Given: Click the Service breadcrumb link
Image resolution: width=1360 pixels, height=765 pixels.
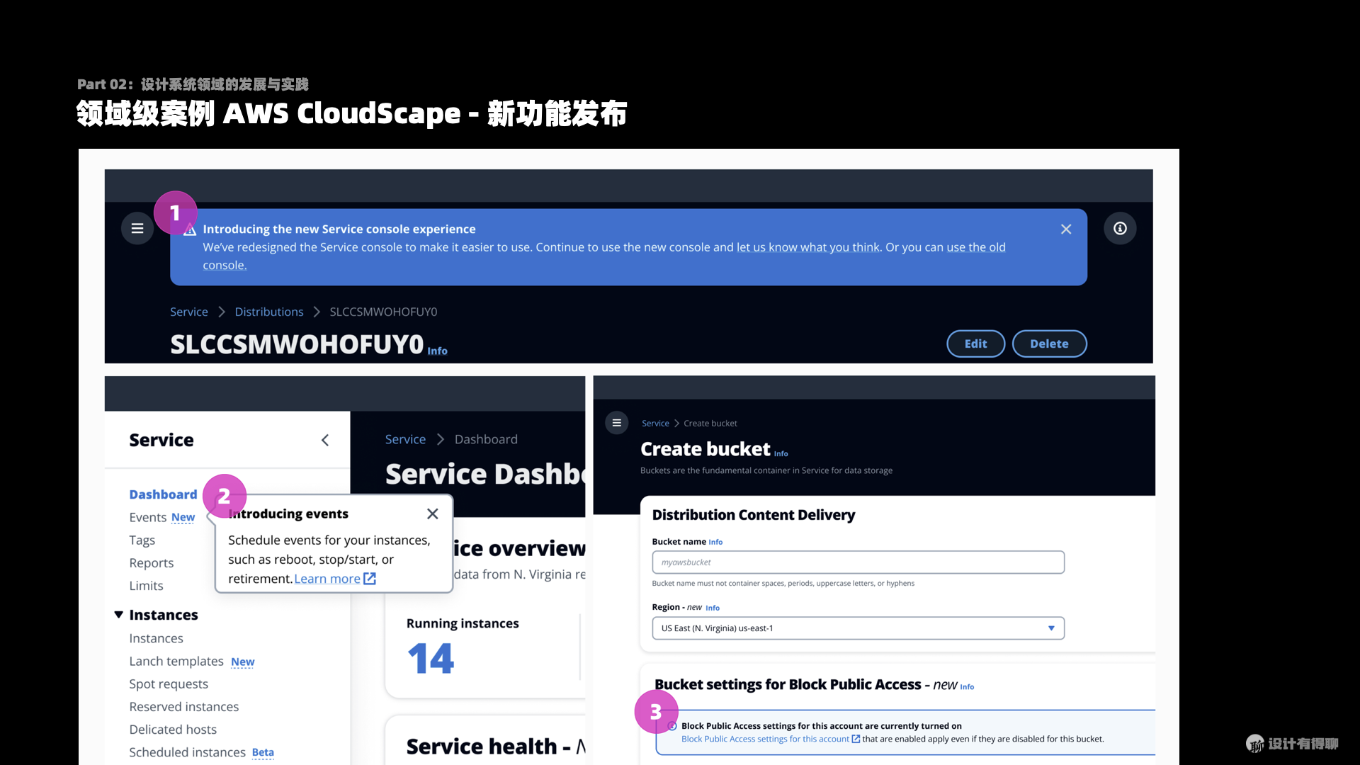Looking at the screenshot, I should click(188, 311).
